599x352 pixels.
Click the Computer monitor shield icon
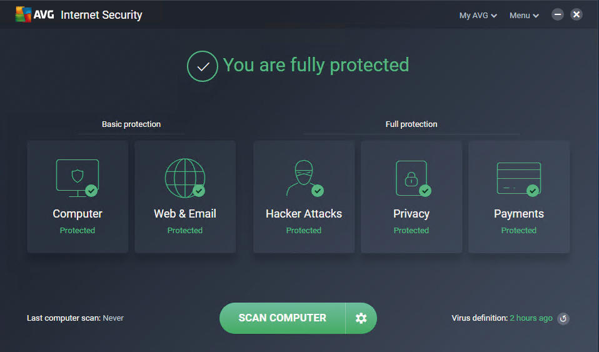[x=78, y=178]
